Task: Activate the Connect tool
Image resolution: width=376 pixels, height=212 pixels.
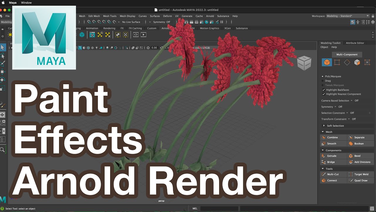Action: tap(333, 180)
